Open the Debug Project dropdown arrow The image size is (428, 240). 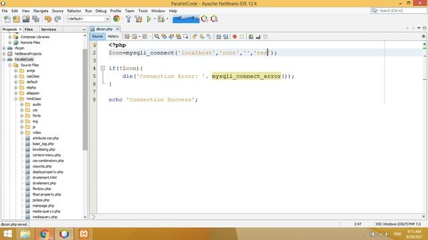click(167, 19)
